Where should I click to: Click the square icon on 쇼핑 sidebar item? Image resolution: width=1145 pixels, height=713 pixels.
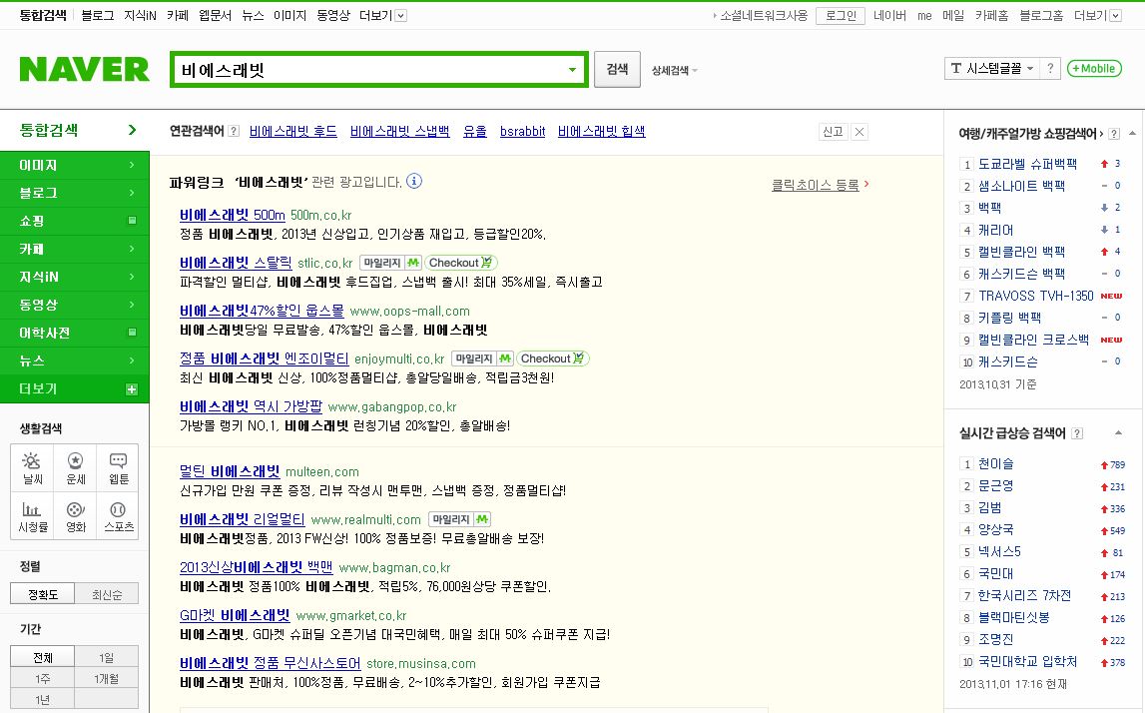pyautogui.click(x=132, y=221)
